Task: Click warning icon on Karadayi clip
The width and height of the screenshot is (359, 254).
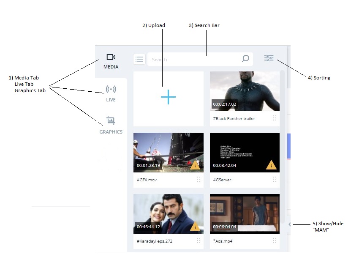Action: click(195, 227)
